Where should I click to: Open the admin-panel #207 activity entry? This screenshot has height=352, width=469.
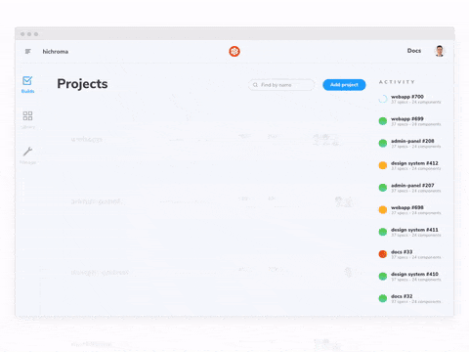pos(409,188)
